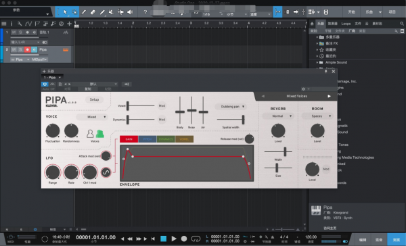Click the Dynamics Mod button

(162, 120)
